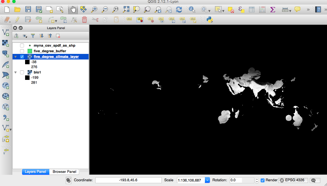Image resolution: width=327 pixels, height=186 pixels.
Task: Enable the five_degree_buffer layer checkbox
Action: [22, 51]
